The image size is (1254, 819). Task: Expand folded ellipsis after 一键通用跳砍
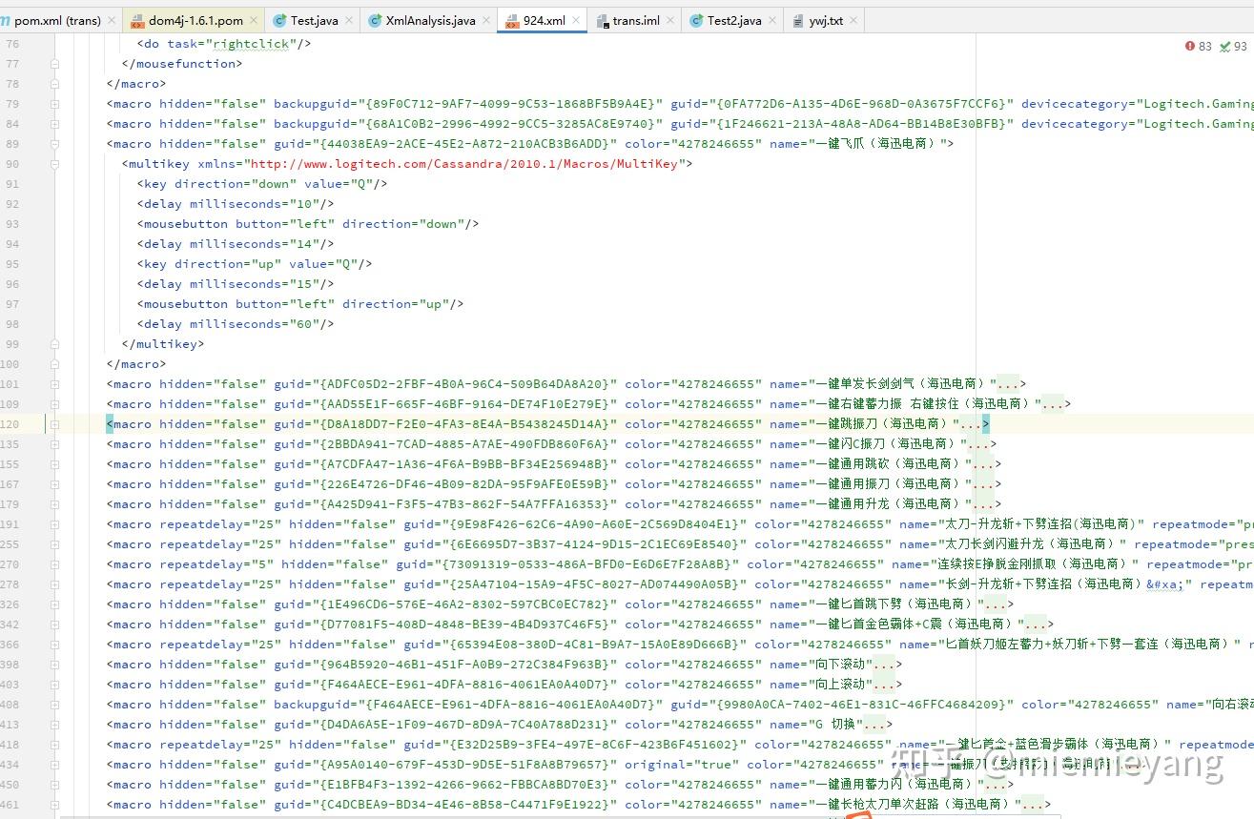coord(983,464)
